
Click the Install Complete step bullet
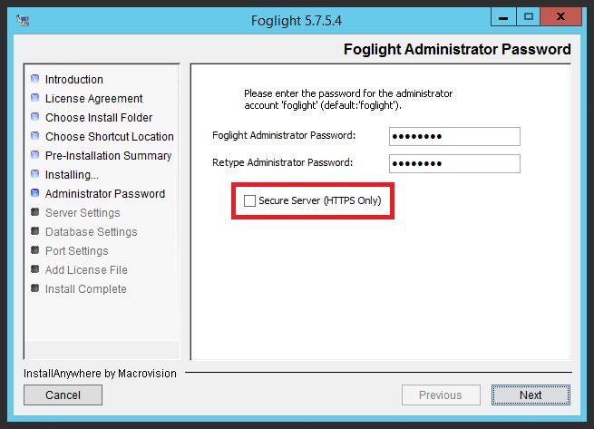(35, 288)
